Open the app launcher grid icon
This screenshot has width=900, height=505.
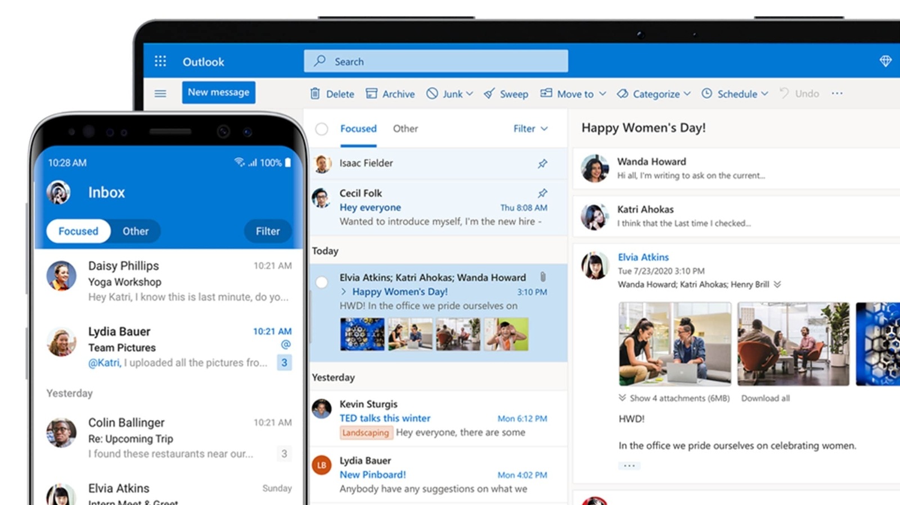[160, 61]
